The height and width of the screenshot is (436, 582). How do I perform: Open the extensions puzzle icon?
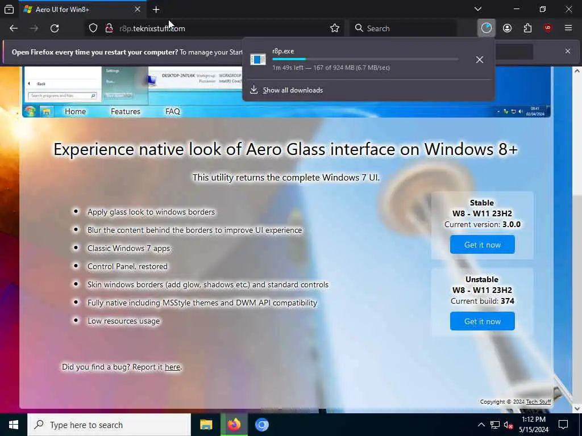(527, 28)
